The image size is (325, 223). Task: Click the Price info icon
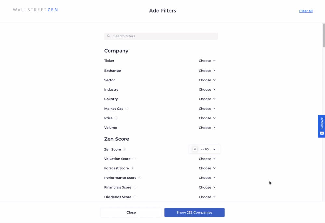[116, 118]
